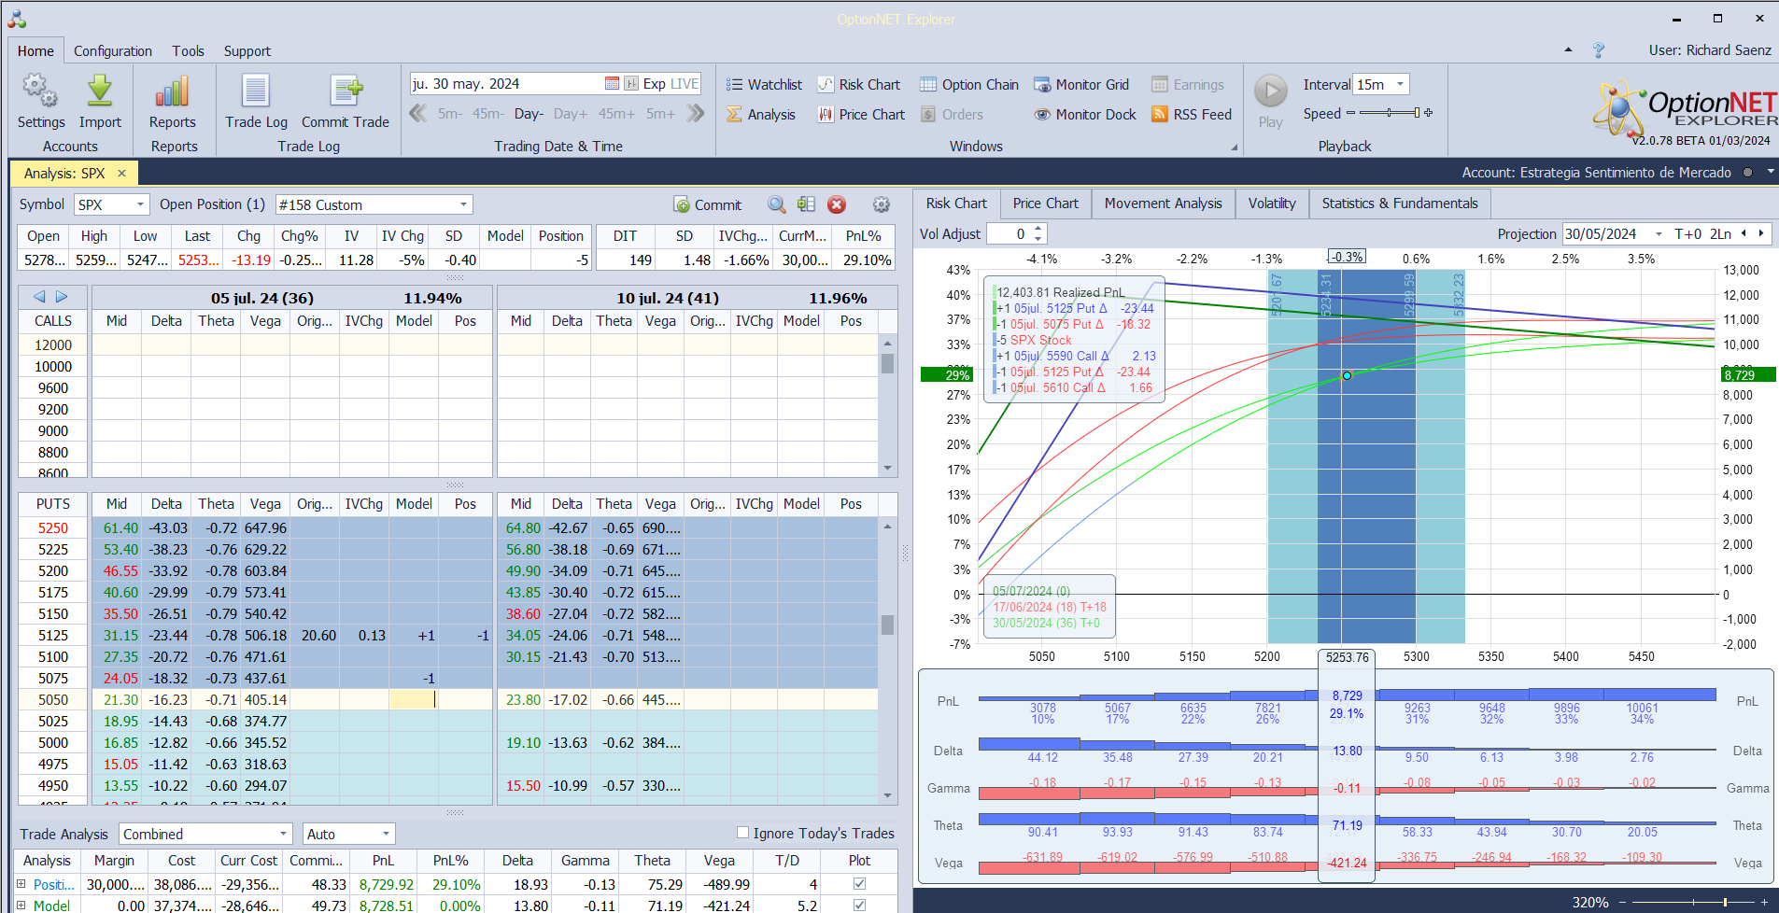The height and width of the screenshot is (913, 1779).
Task: Open the Risk Chart window from ribbon
Action: (x=859, y=85)
